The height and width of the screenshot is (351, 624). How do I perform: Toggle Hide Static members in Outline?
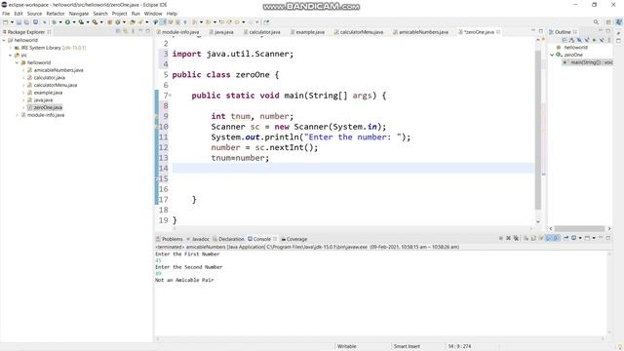[x=587, y=40]
